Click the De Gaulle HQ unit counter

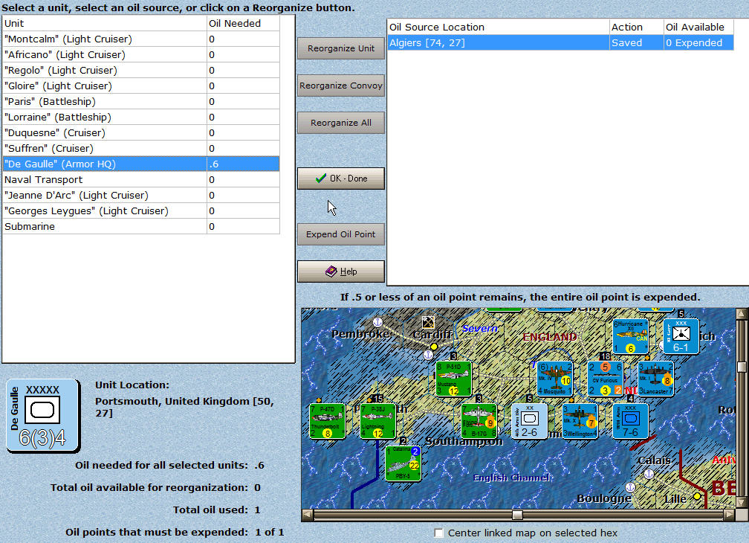42,415
